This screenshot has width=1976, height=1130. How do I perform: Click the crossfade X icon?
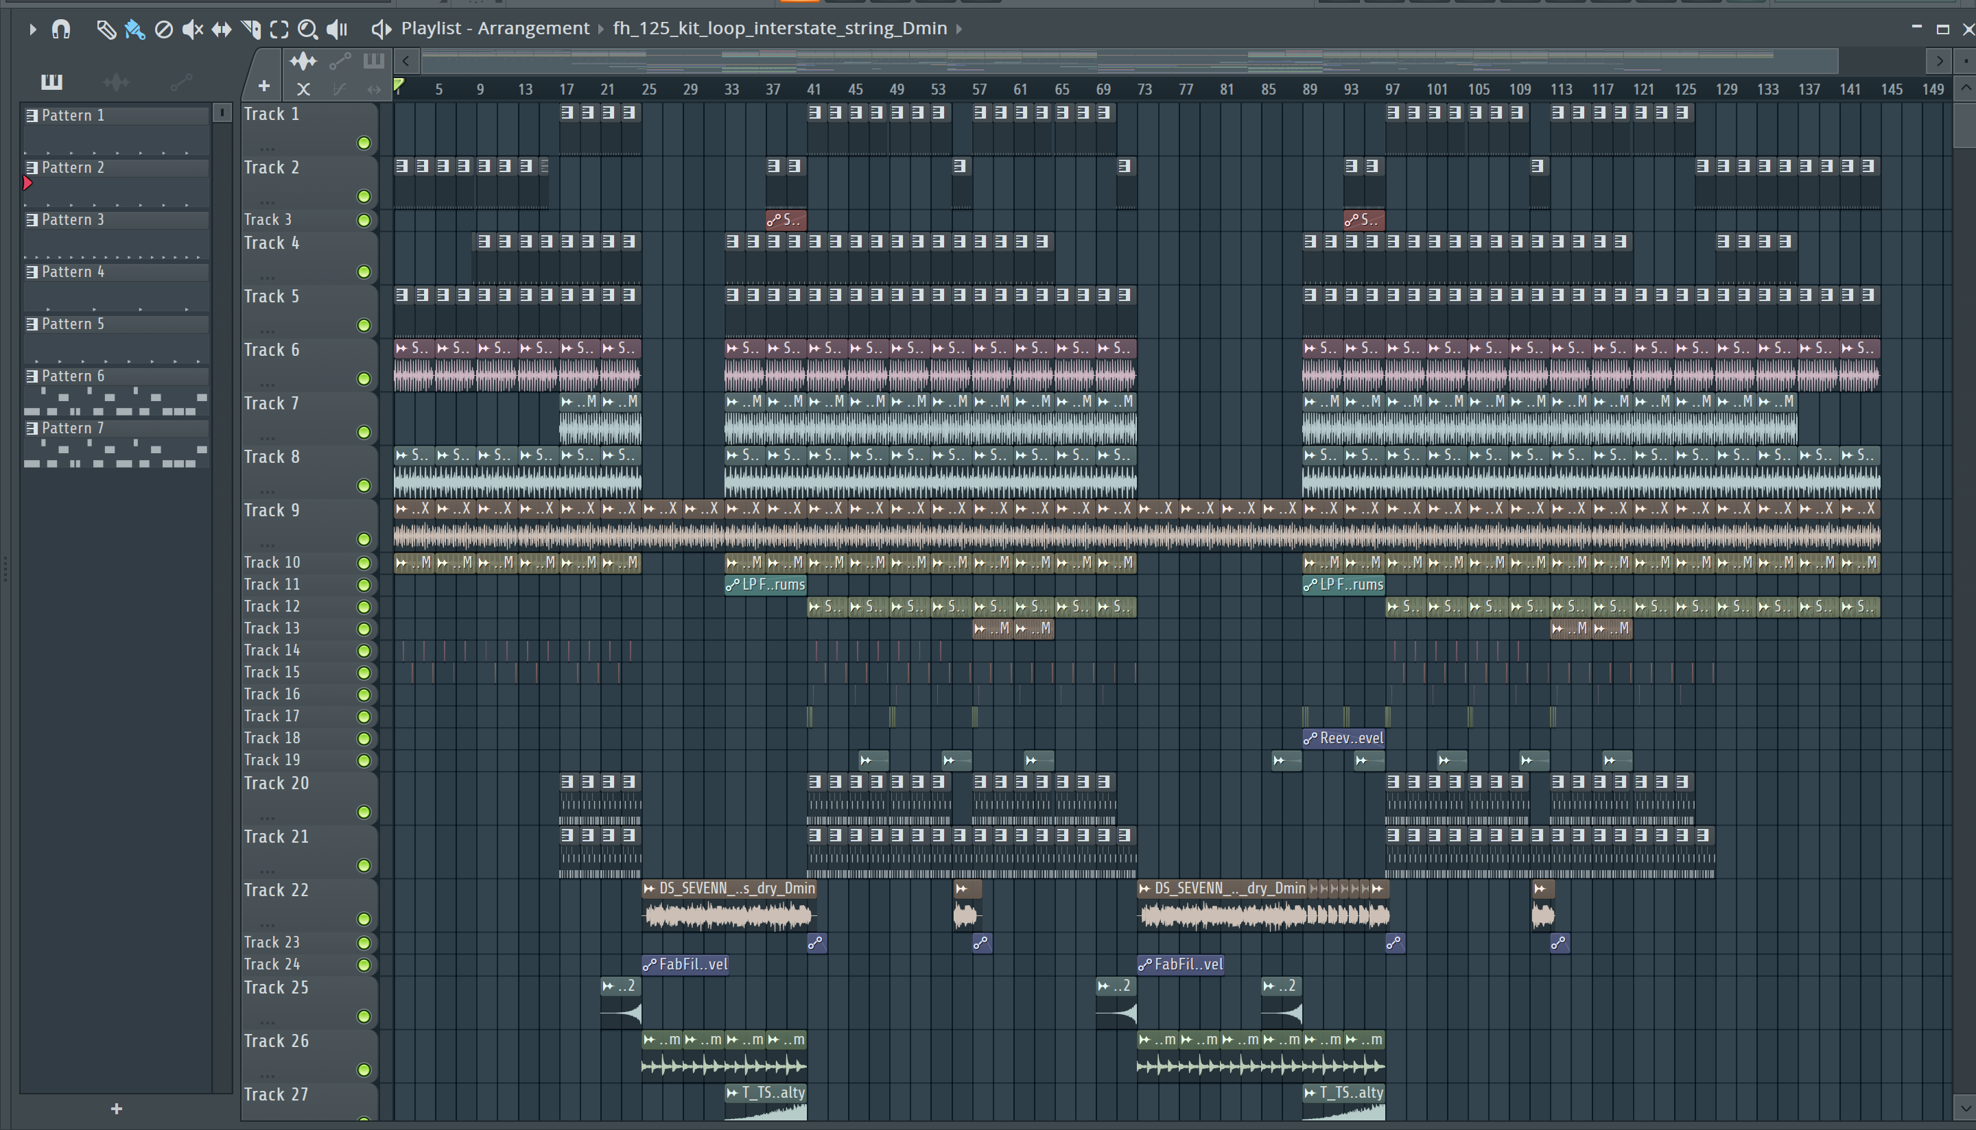click(x=303, y=89)
